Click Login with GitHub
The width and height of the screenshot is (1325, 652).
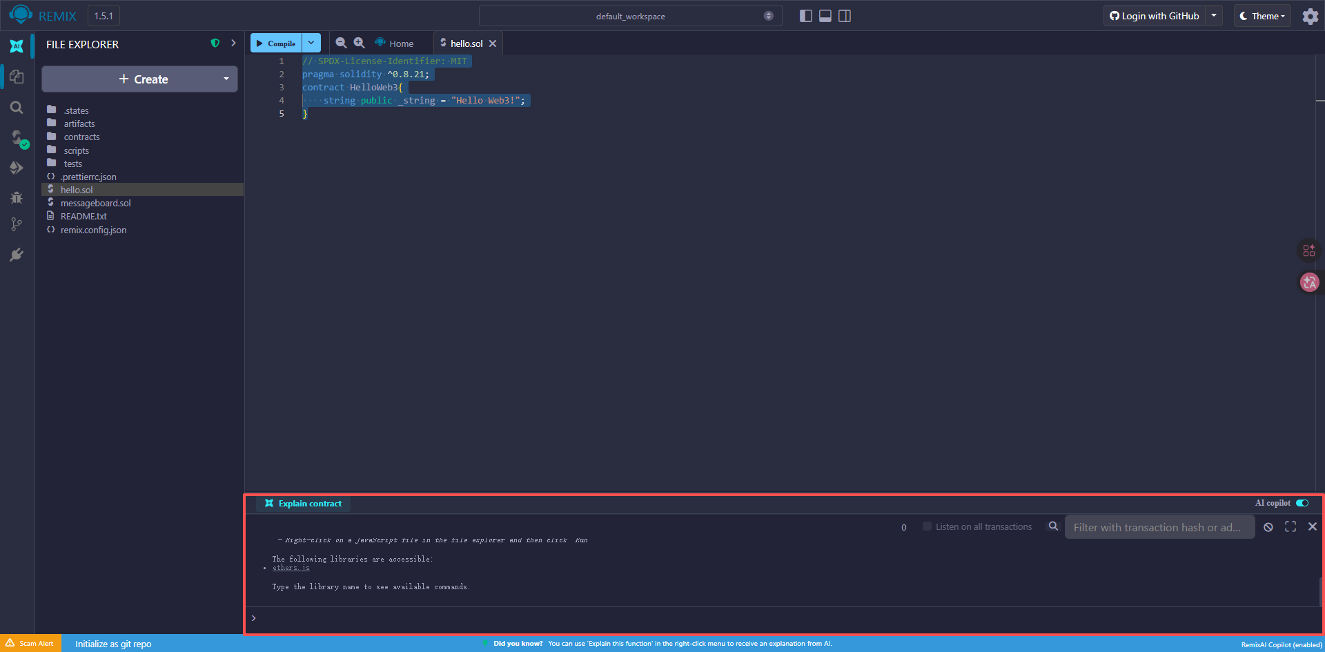1155,16
